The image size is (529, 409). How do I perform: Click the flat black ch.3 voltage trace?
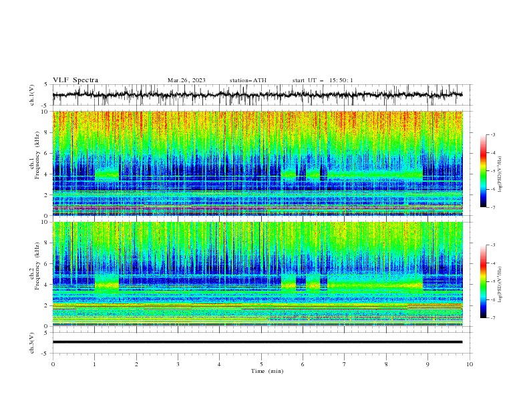point(257,342)
